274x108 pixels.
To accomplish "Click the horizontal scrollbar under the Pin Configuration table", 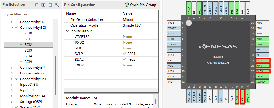I will 89,90.
